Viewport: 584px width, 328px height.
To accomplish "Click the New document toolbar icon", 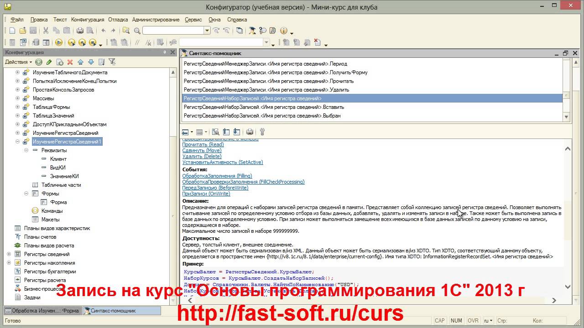I will (x=12, y=31).
